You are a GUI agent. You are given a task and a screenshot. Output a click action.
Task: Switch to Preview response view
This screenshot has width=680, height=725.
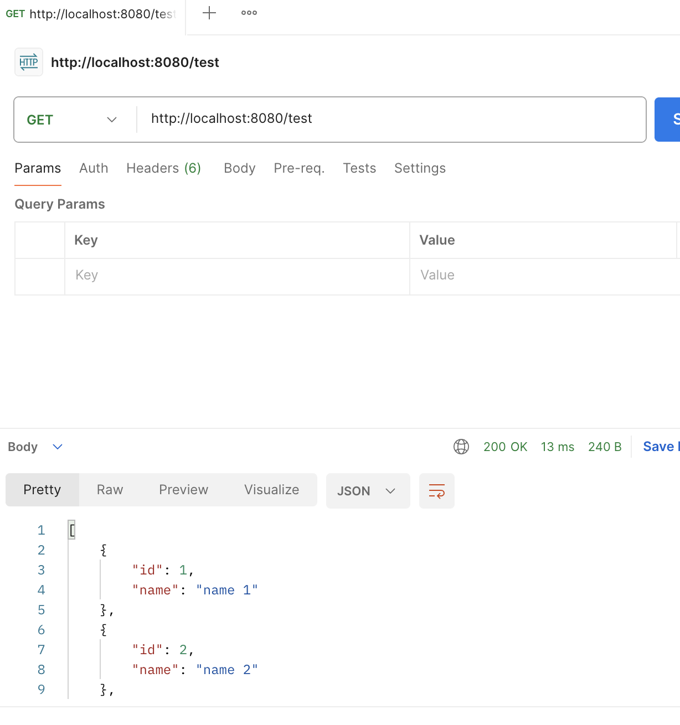(183, 490)
